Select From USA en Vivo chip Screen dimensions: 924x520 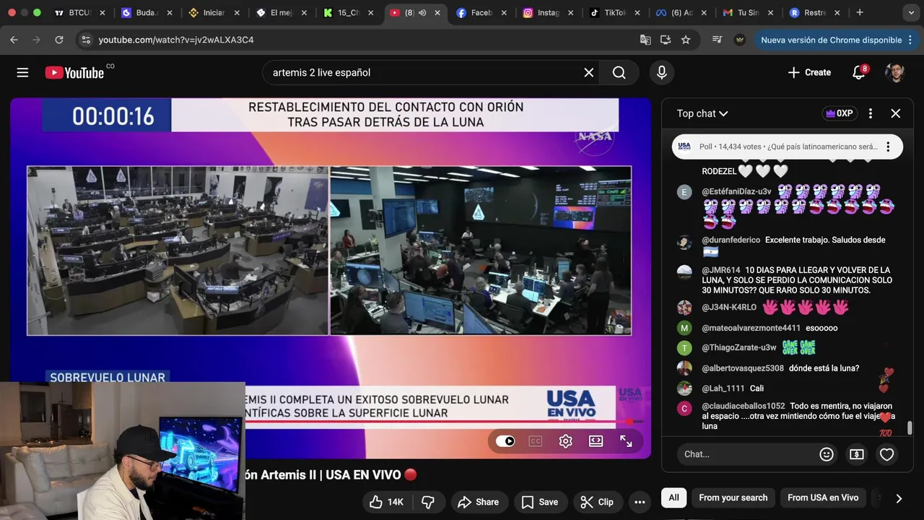tap(823, 498)
